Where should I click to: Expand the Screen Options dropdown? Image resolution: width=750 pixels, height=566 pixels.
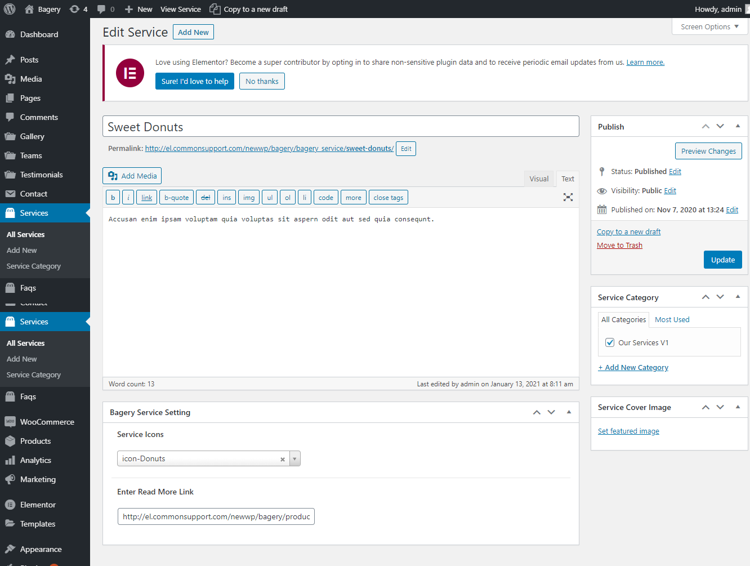(x=709, y=26)
